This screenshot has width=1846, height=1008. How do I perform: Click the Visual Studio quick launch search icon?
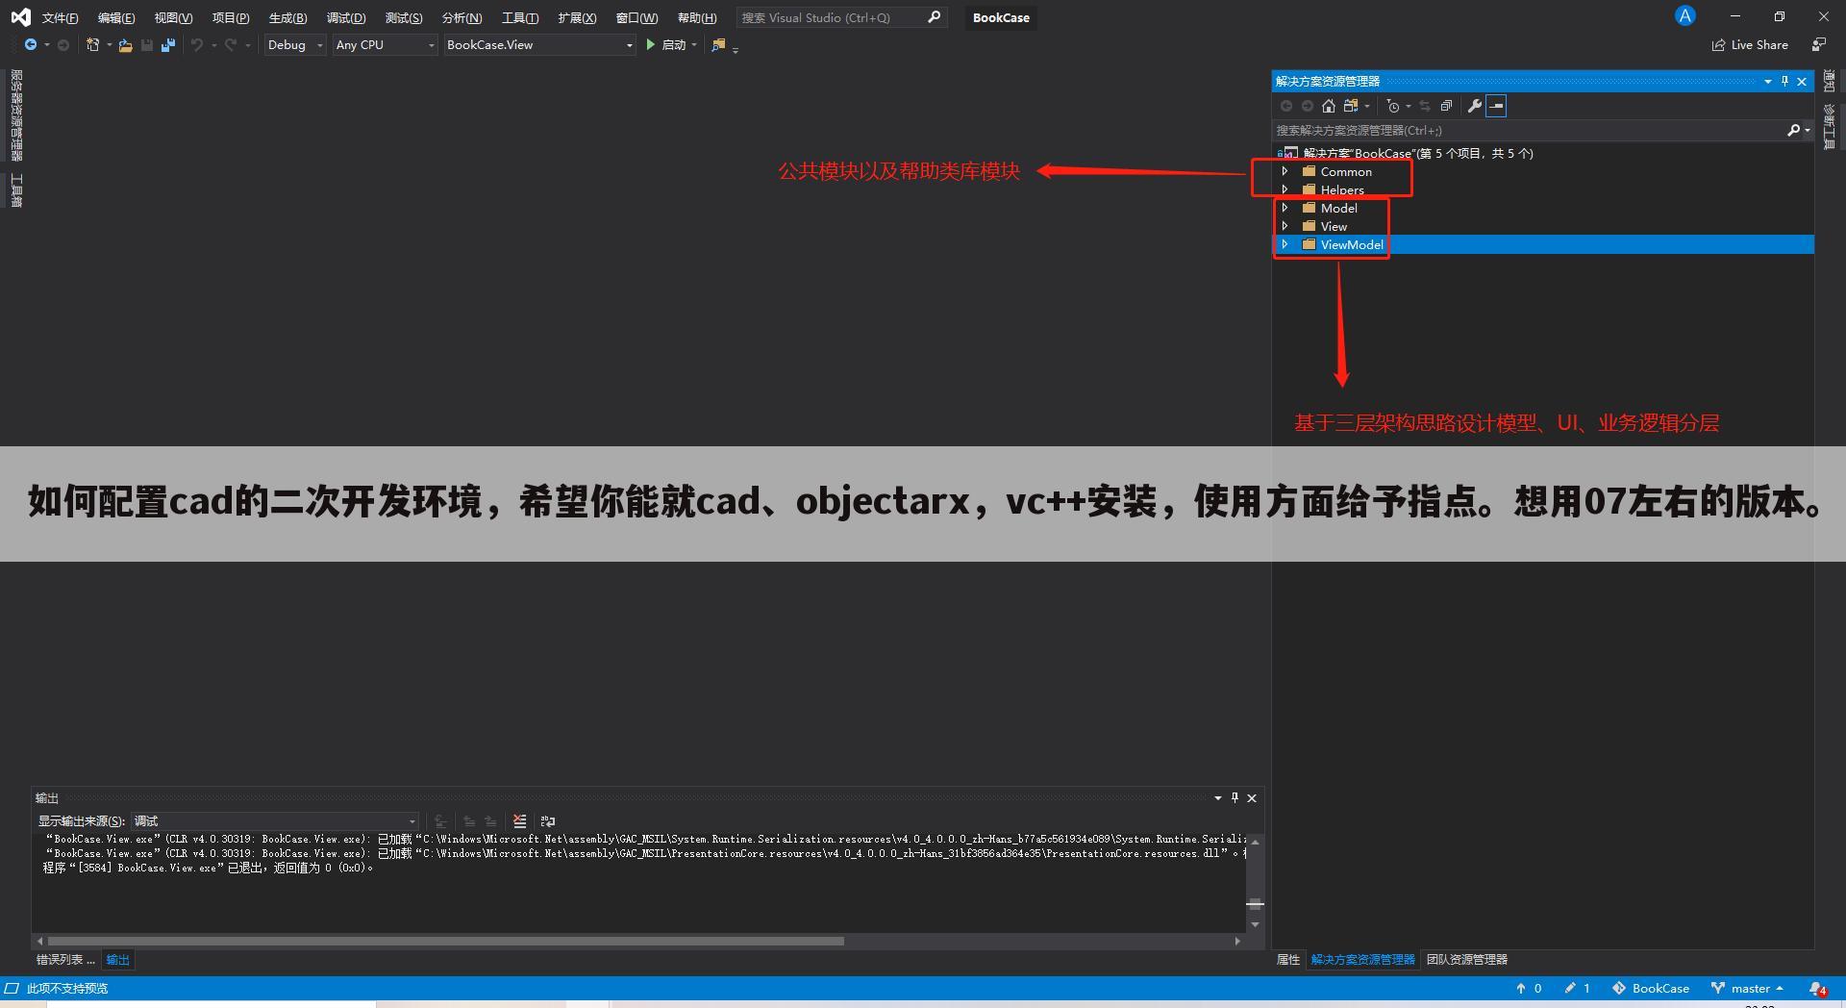pos(934,17)
